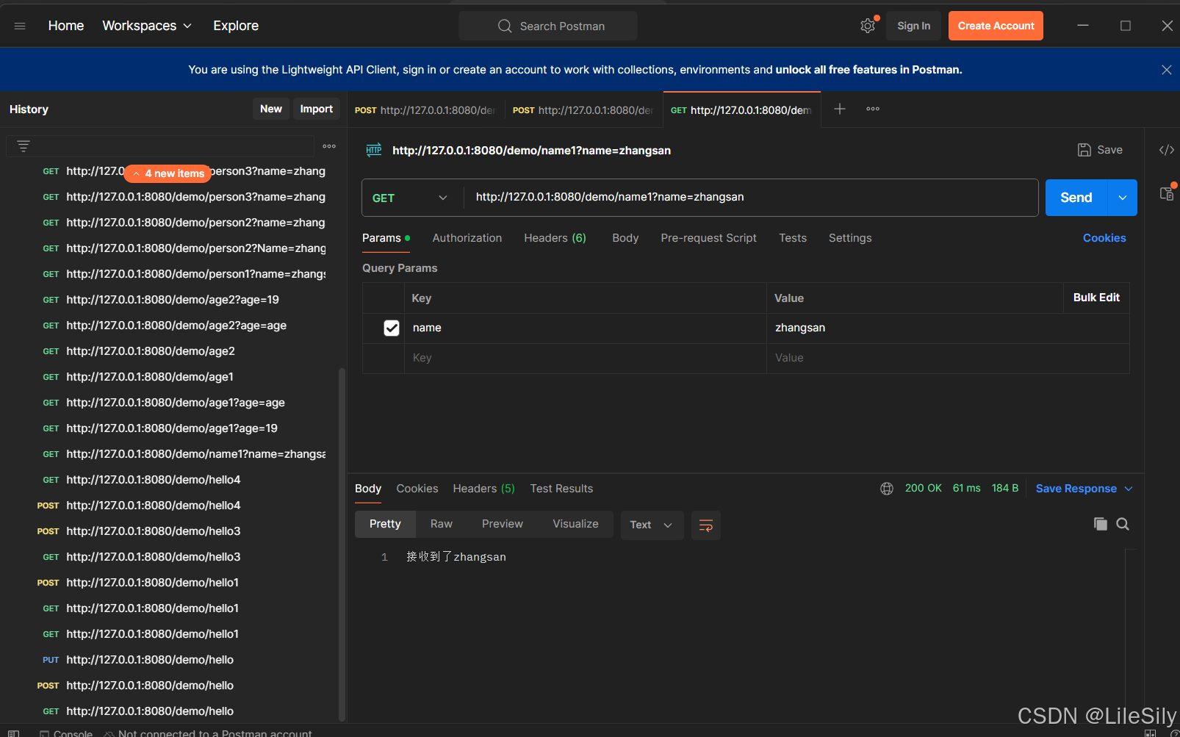Viewport: 1180px width, 737px height.
Task: Open the response Cookies tab
Action: coord(417,489)
